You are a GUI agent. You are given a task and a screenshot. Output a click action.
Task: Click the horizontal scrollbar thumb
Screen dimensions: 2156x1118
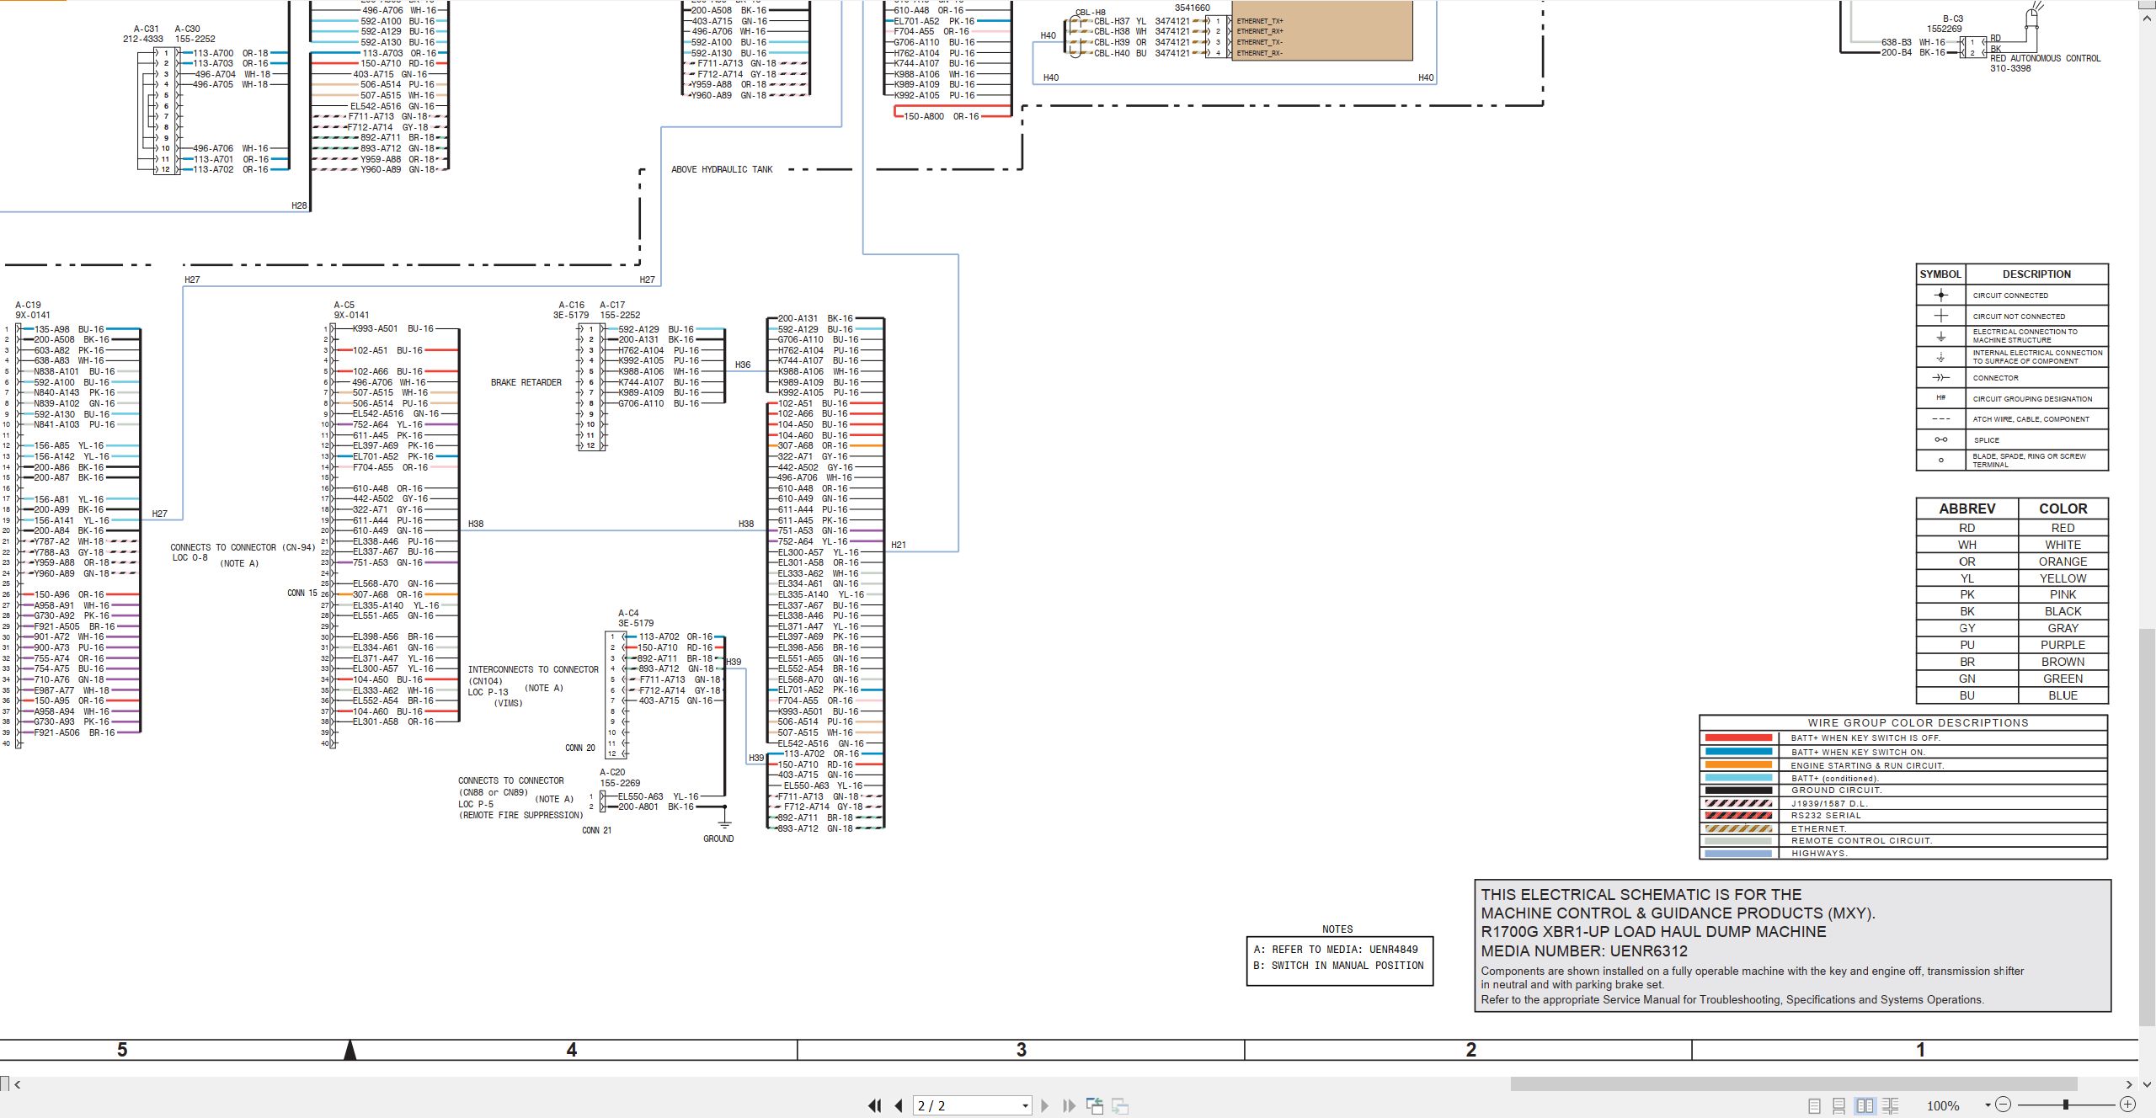(1793, 1084)
